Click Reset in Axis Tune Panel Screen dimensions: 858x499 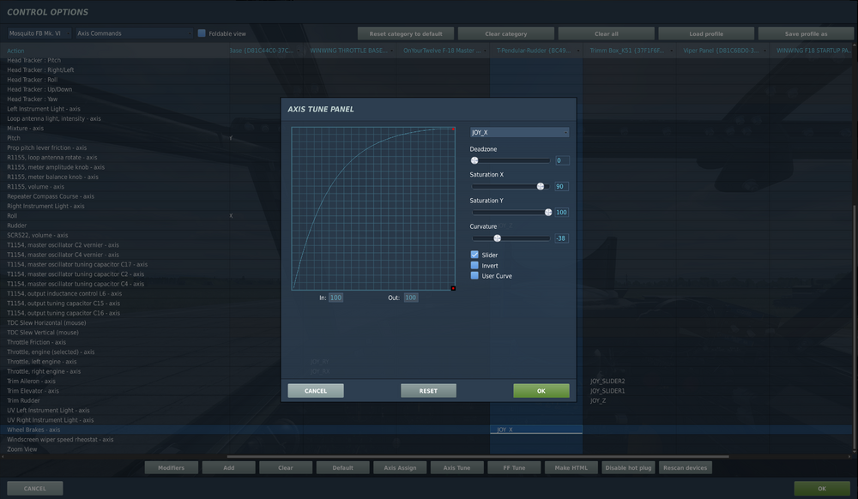[x=428, y=391]
